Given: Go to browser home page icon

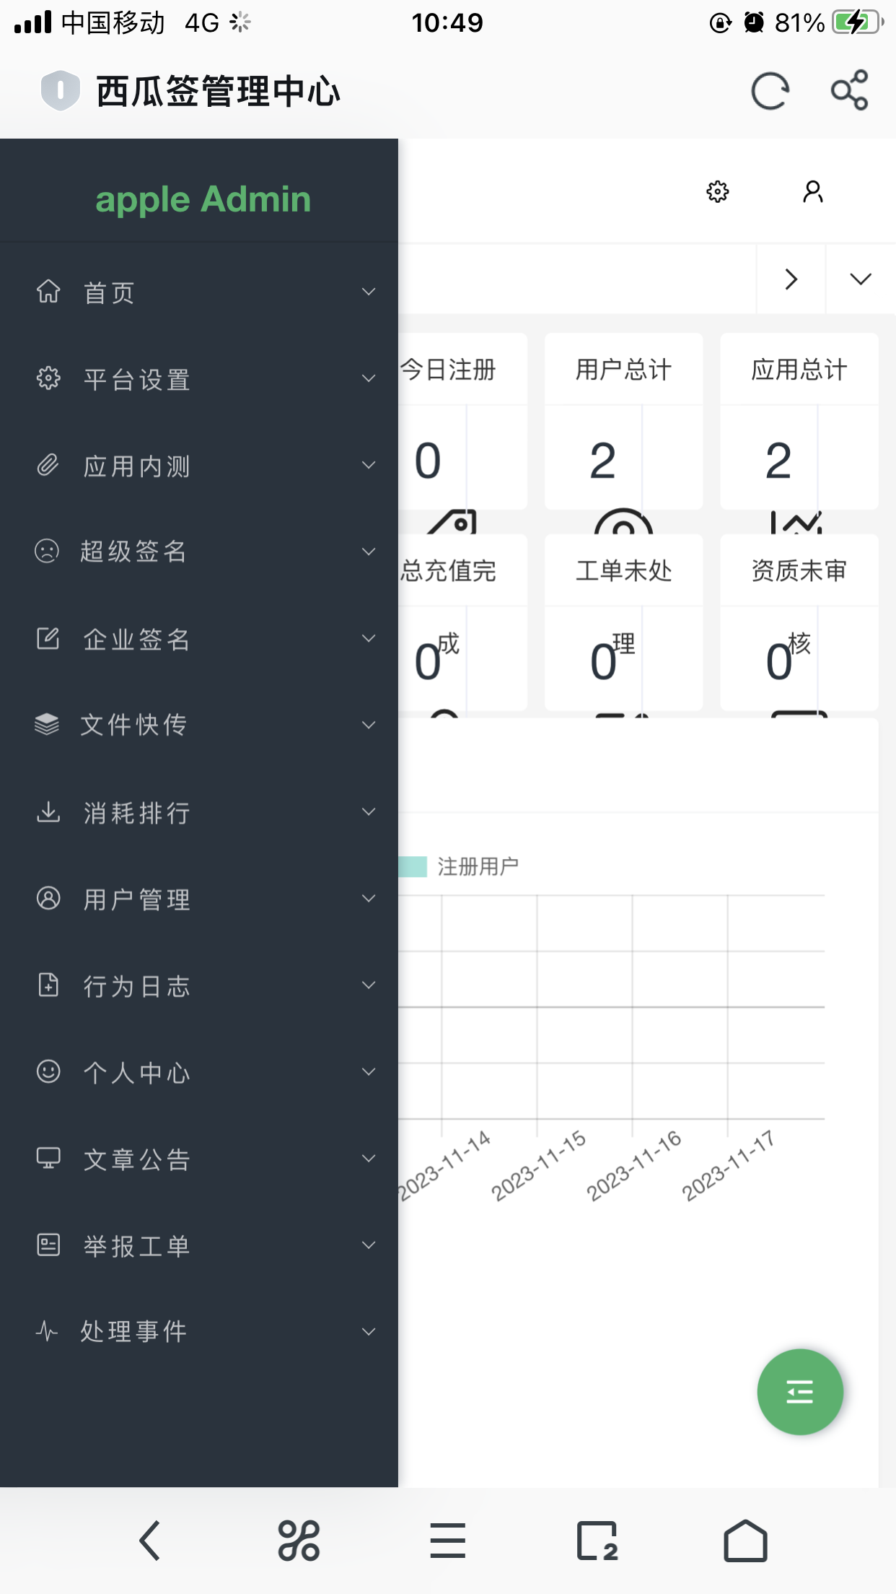Looking at the screenshot, I should coord(745,1541).
